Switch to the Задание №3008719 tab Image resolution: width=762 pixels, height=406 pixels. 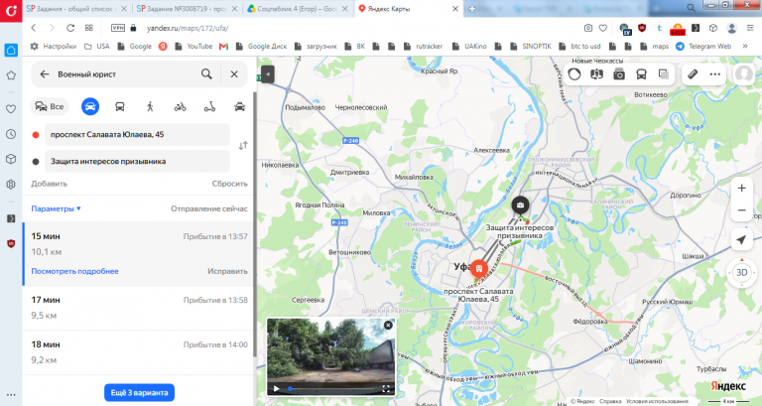click(188, 9)
